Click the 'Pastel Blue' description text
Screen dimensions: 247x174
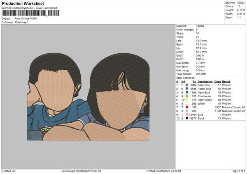pyautogui.click(x=204, y=89)
